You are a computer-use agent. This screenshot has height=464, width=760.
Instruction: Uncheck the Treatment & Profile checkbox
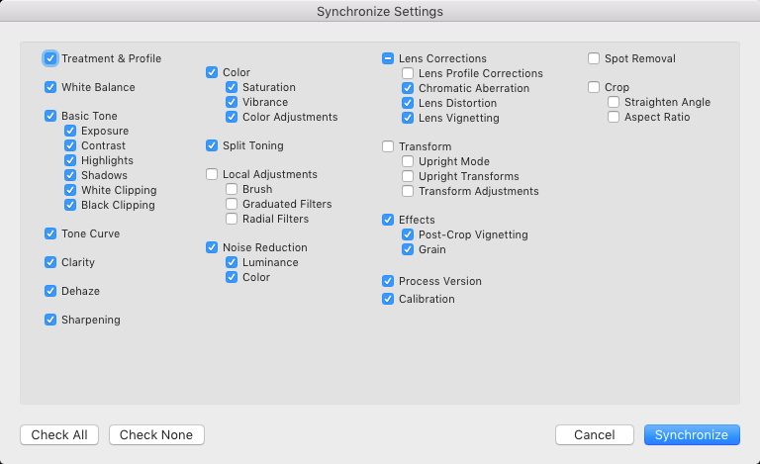(x=50, y=58)
